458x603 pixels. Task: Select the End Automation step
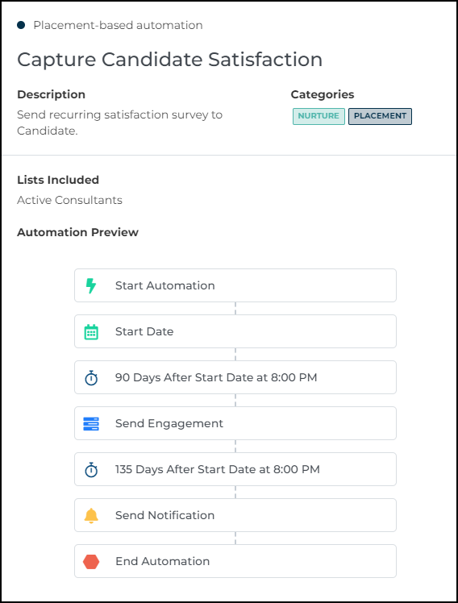(x=235, y=561)
